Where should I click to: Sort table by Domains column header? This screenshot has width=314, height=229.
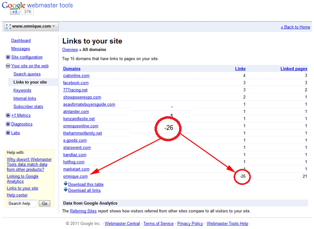(72, 69)
